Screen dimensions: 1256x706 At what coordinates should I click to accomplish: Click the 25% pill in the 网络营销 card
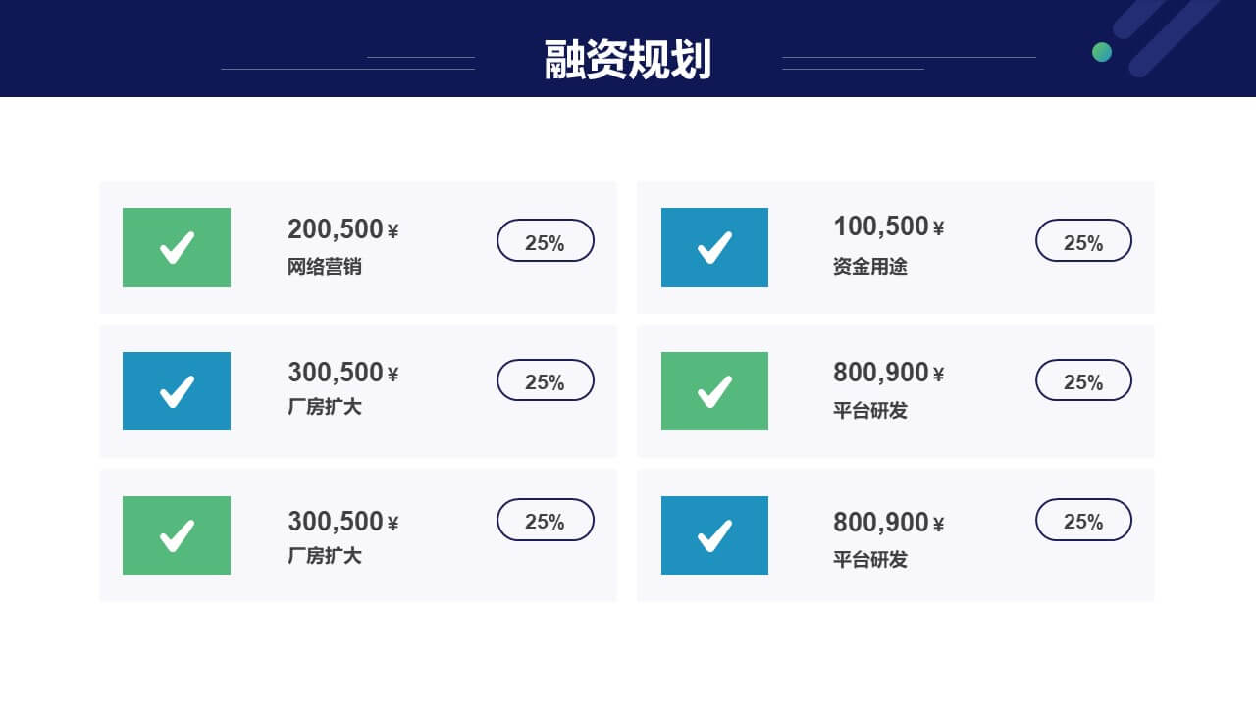click(546, 240)
